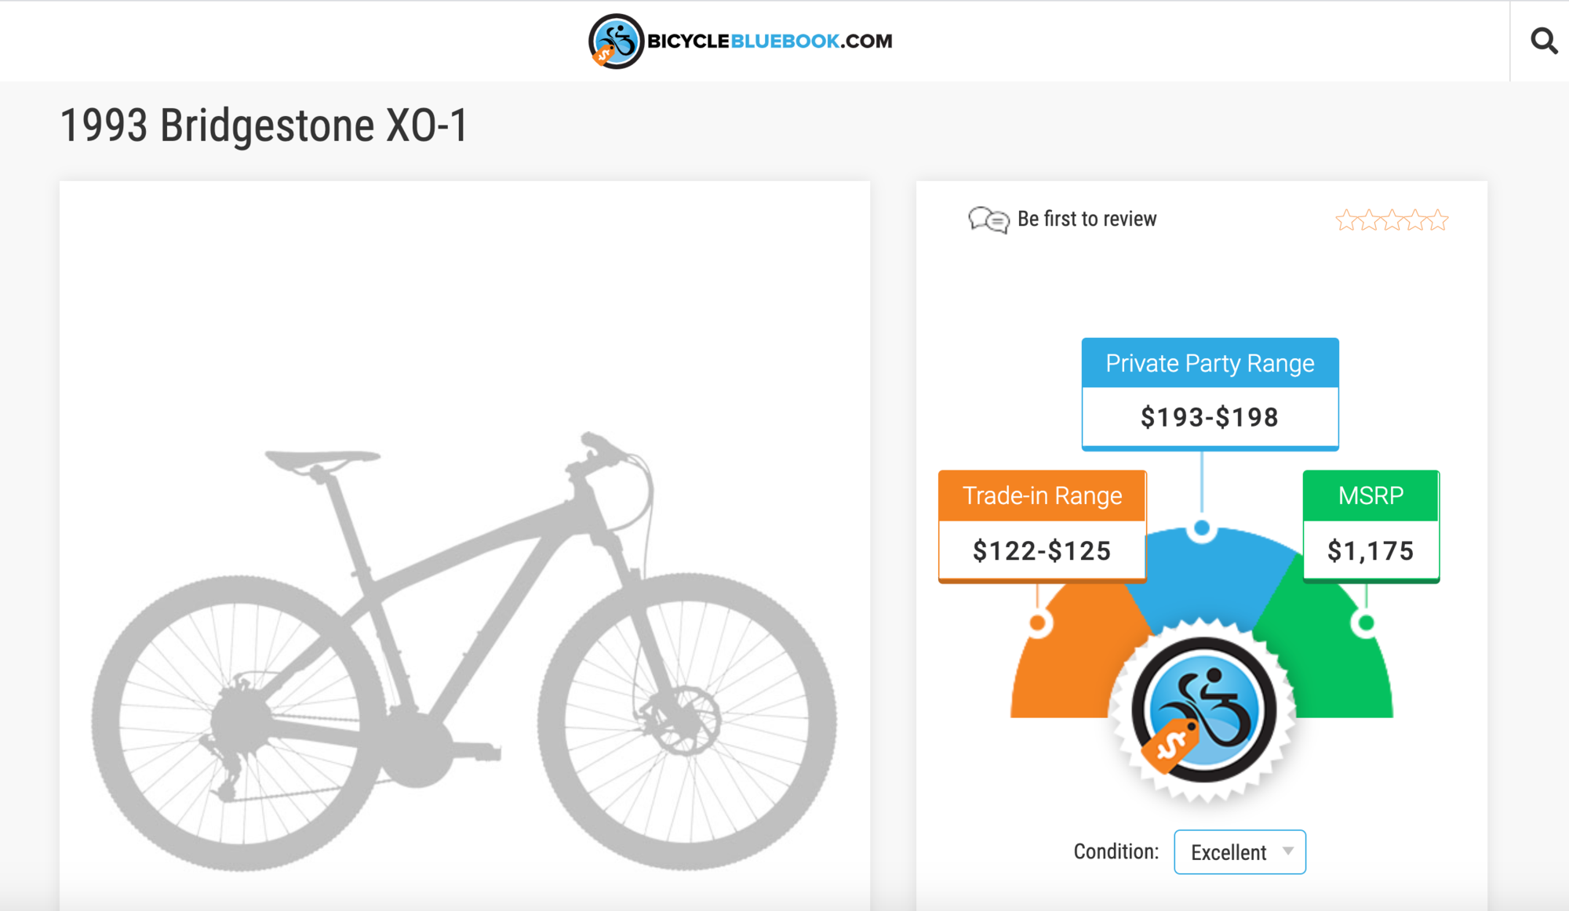Rate one star in the review stars
The image size is (1569, 911).
[1346, 220]
